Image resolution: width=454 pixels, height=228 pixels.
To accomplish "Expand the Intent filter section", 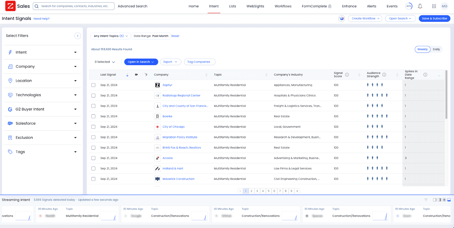I will coord(43,52).
